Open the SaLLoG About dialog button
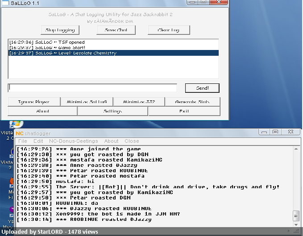This screenshot has width=303, height=236. point(42,111)
